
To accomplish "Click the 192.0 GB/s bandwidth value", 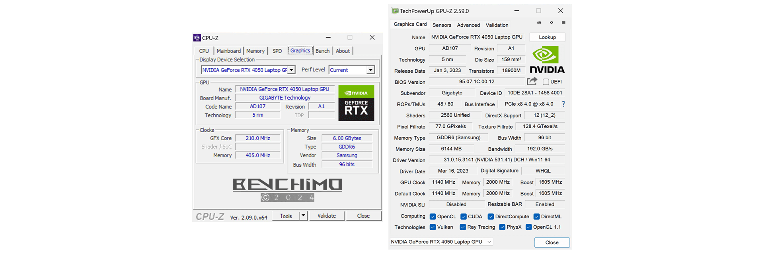I will click(x=540, y=149).
